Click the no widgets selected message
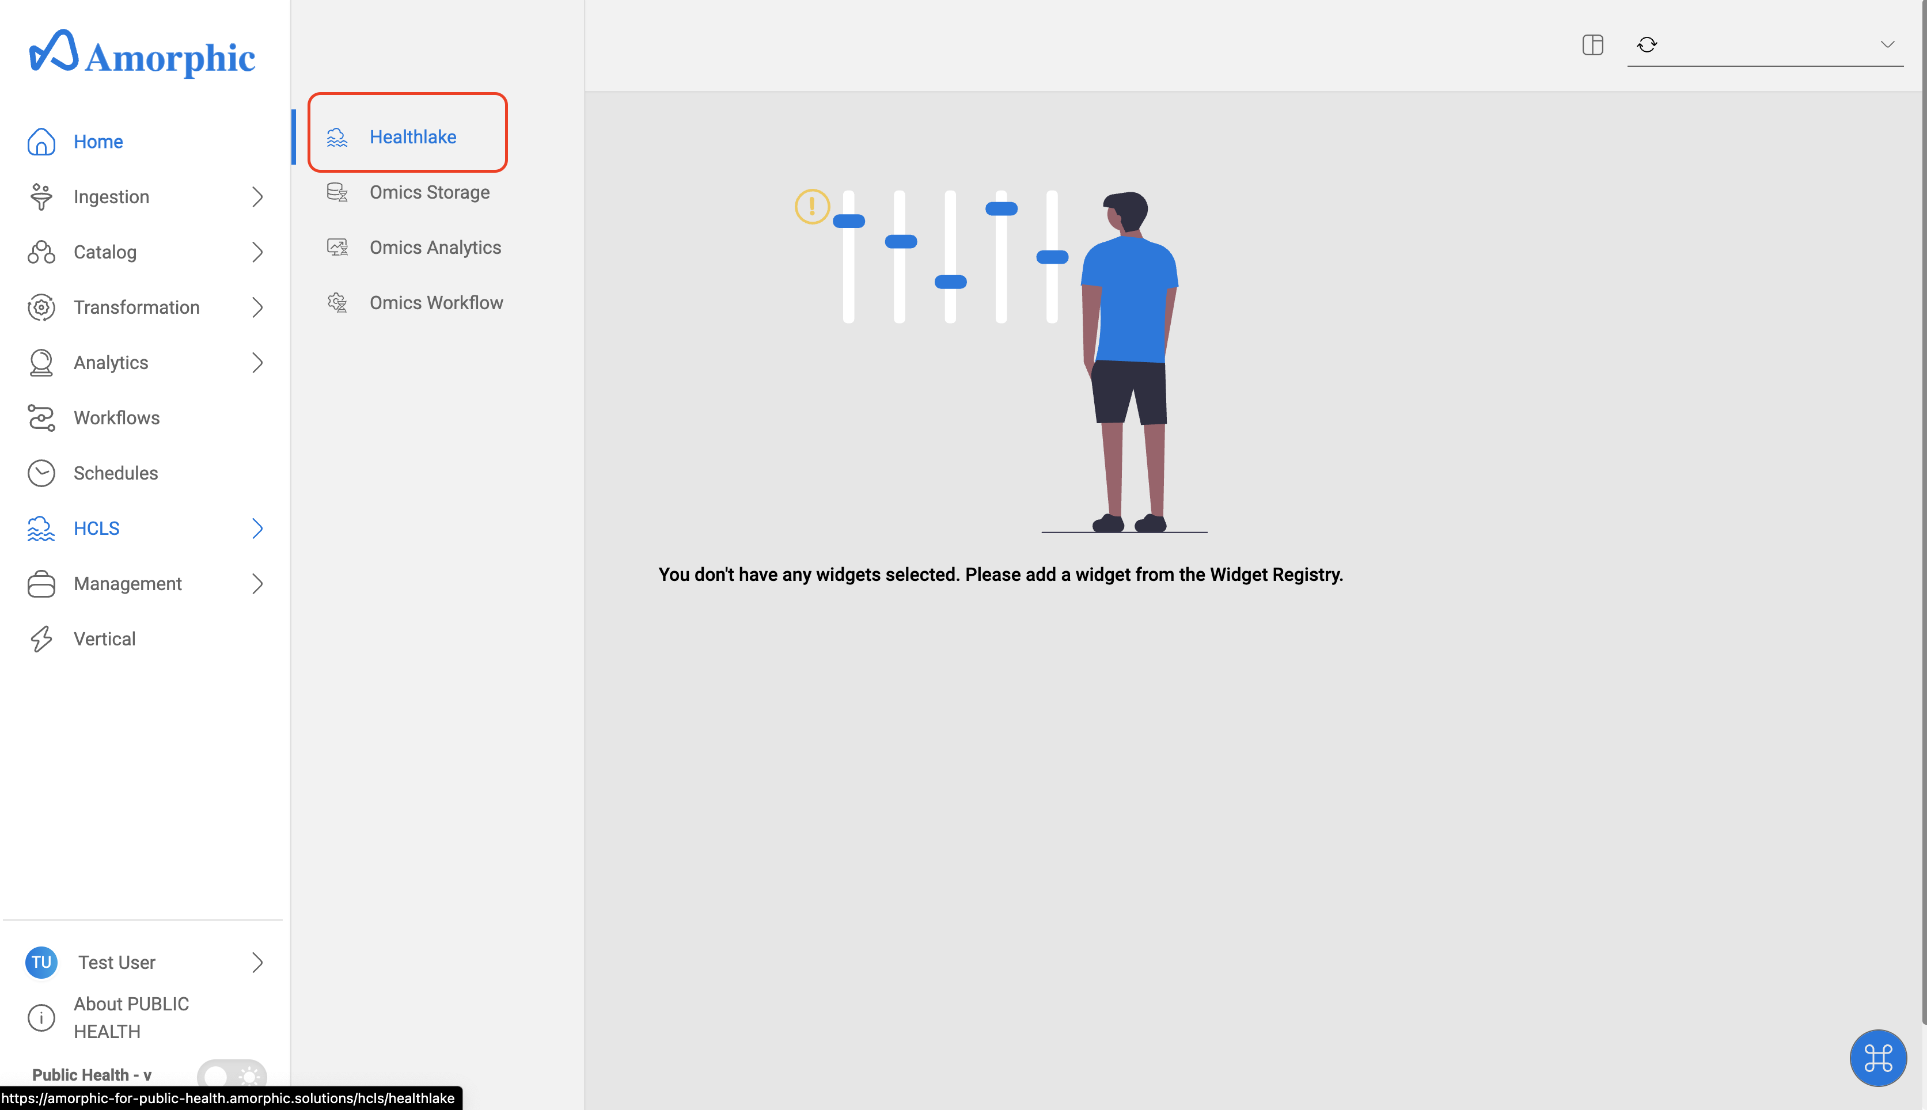Image resolution: width=1927 pixels, height=1110 pixels. (x=1000, y=575)
